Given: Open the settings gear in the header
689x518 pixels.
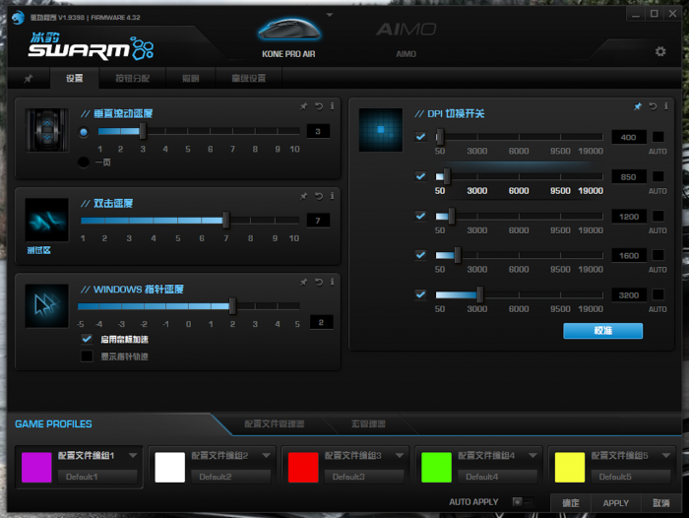Looking at the screenshot, I should [660, 51].
